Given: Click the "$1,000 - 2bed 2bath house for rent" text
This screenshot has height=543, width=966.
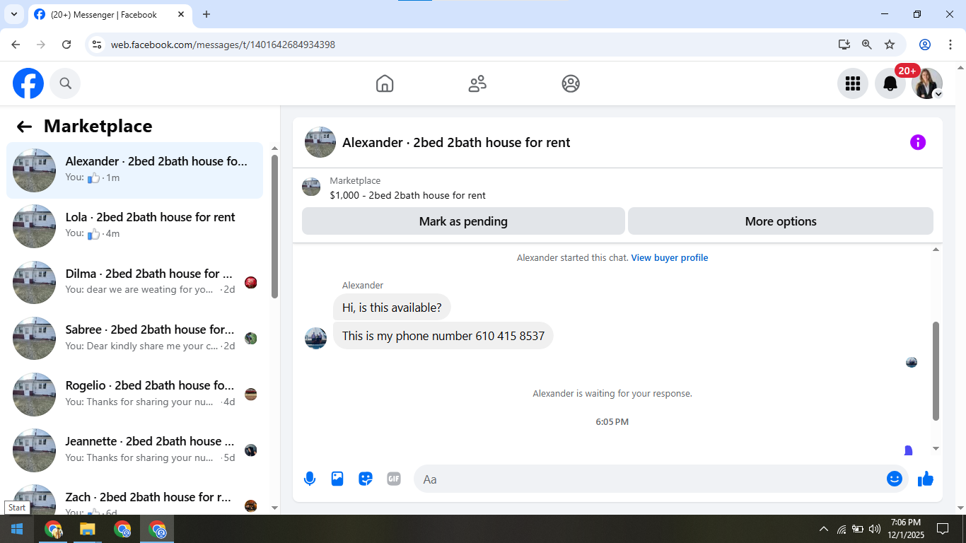Looking at the screenshot, I should (407, 195).
